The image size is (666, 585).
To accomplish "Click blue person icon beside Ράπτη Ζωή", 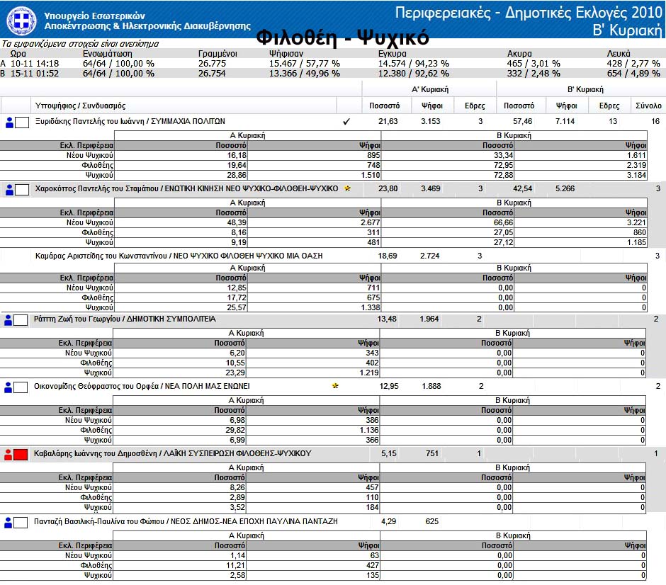I will [10, 320].
